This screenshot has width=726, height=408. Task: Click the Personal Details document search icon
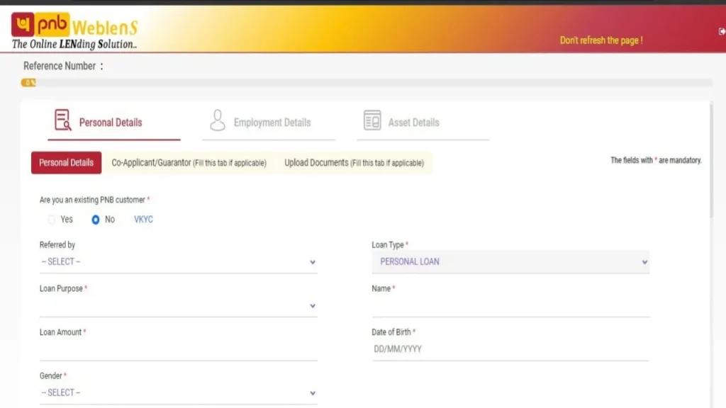point(63,120)
